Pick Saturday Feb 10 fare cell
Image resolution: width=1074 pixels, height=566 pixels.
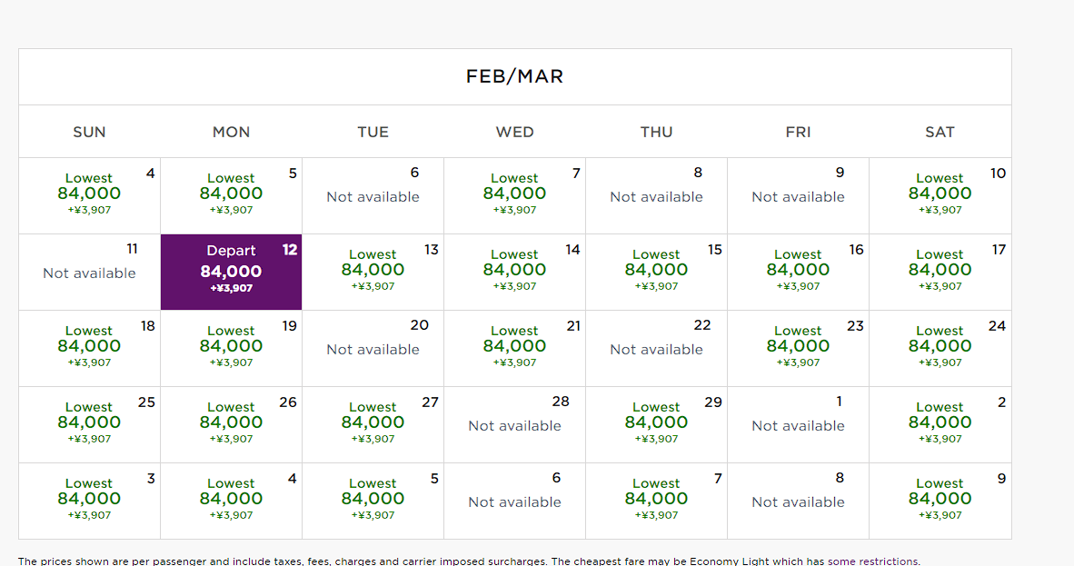tap(940, 196)
